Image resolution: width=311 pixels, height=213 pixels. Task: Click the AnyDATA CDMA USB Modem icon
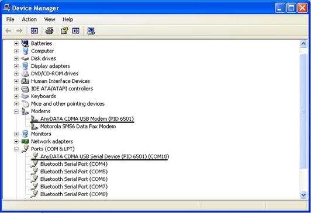[x=34, y=119]
